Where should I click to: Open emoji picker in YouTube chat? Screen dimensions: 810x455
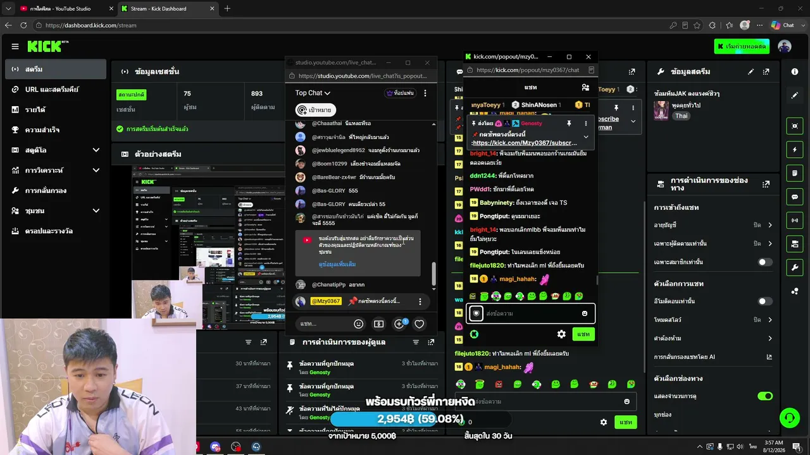(x=359, y=324)
